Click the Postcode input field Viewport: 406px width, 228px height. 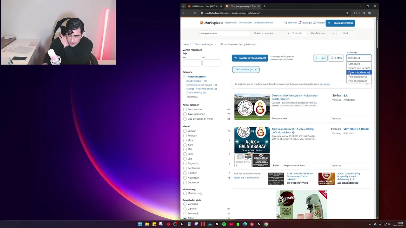coord(299,33)
